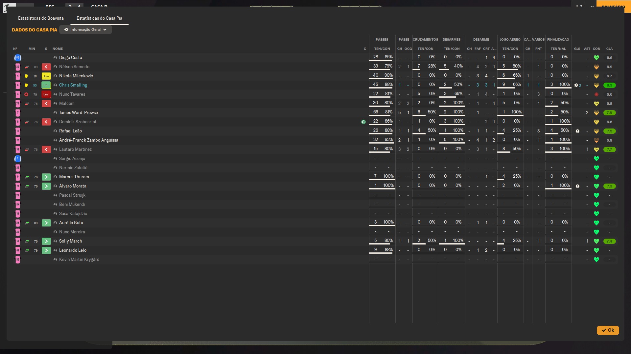Viewport: 631px width, 354px height.
Task: Click the DESARMES column group header
Action: pos(452,40)
